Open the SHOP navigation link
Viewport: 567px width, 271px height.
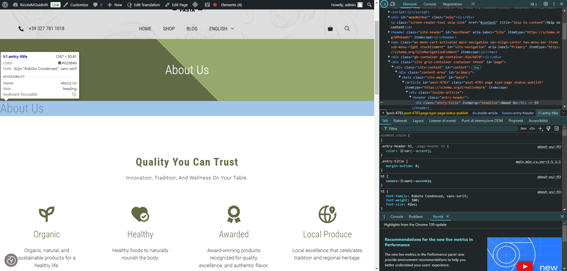point(169,29)
